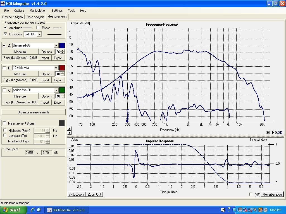Restore down the HOLMImpulse window
286x214 pixels.
click(276, 3)
